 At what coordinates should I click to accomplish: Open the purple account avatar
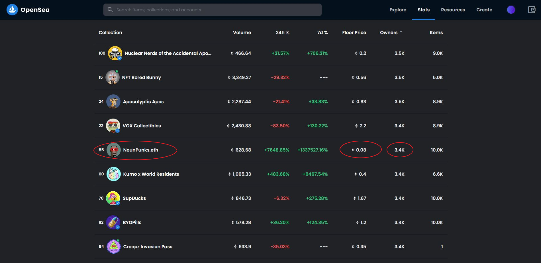(511, 10)
